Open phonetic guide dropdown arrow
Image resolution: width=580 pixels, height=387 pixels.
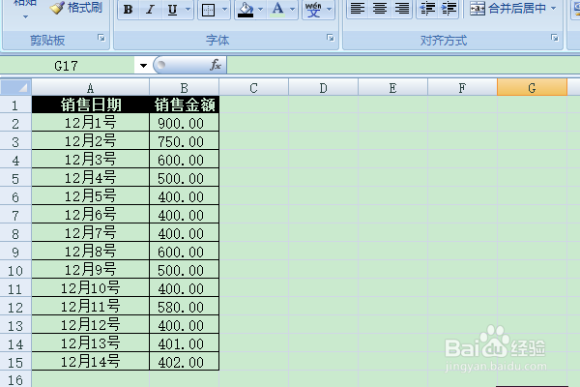pyautogui.click(x=330, y=10)
